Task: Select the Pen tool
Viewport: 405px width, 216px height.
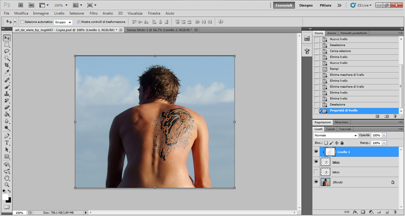Action: coord(7,136)
